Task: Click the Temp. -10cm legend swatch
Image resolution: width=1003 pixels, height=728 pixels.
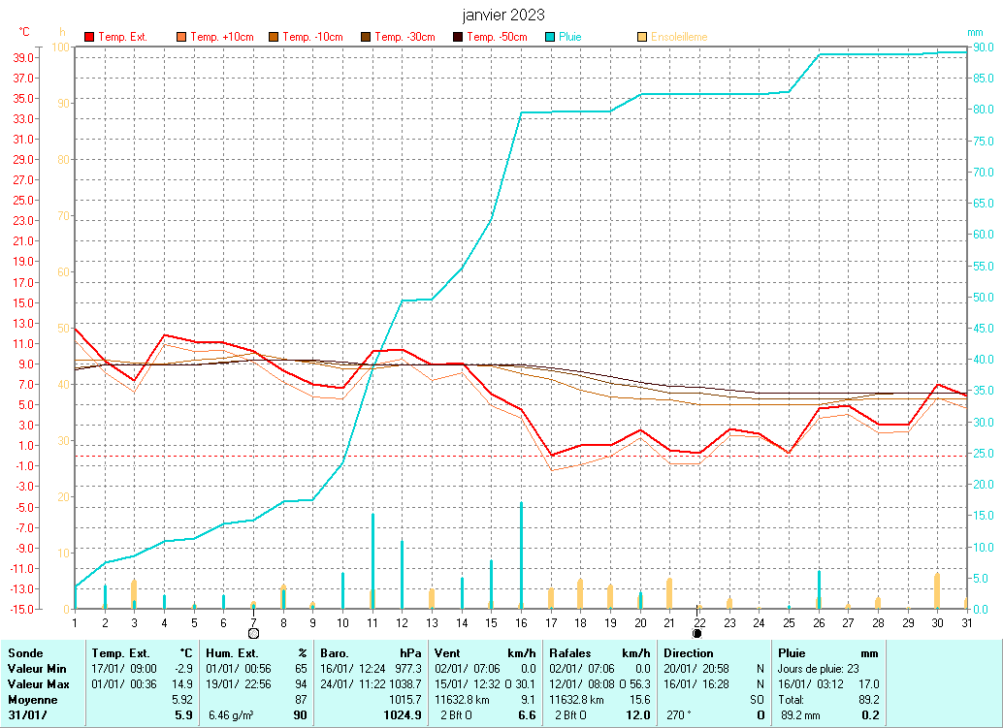Action: [274, 37]
